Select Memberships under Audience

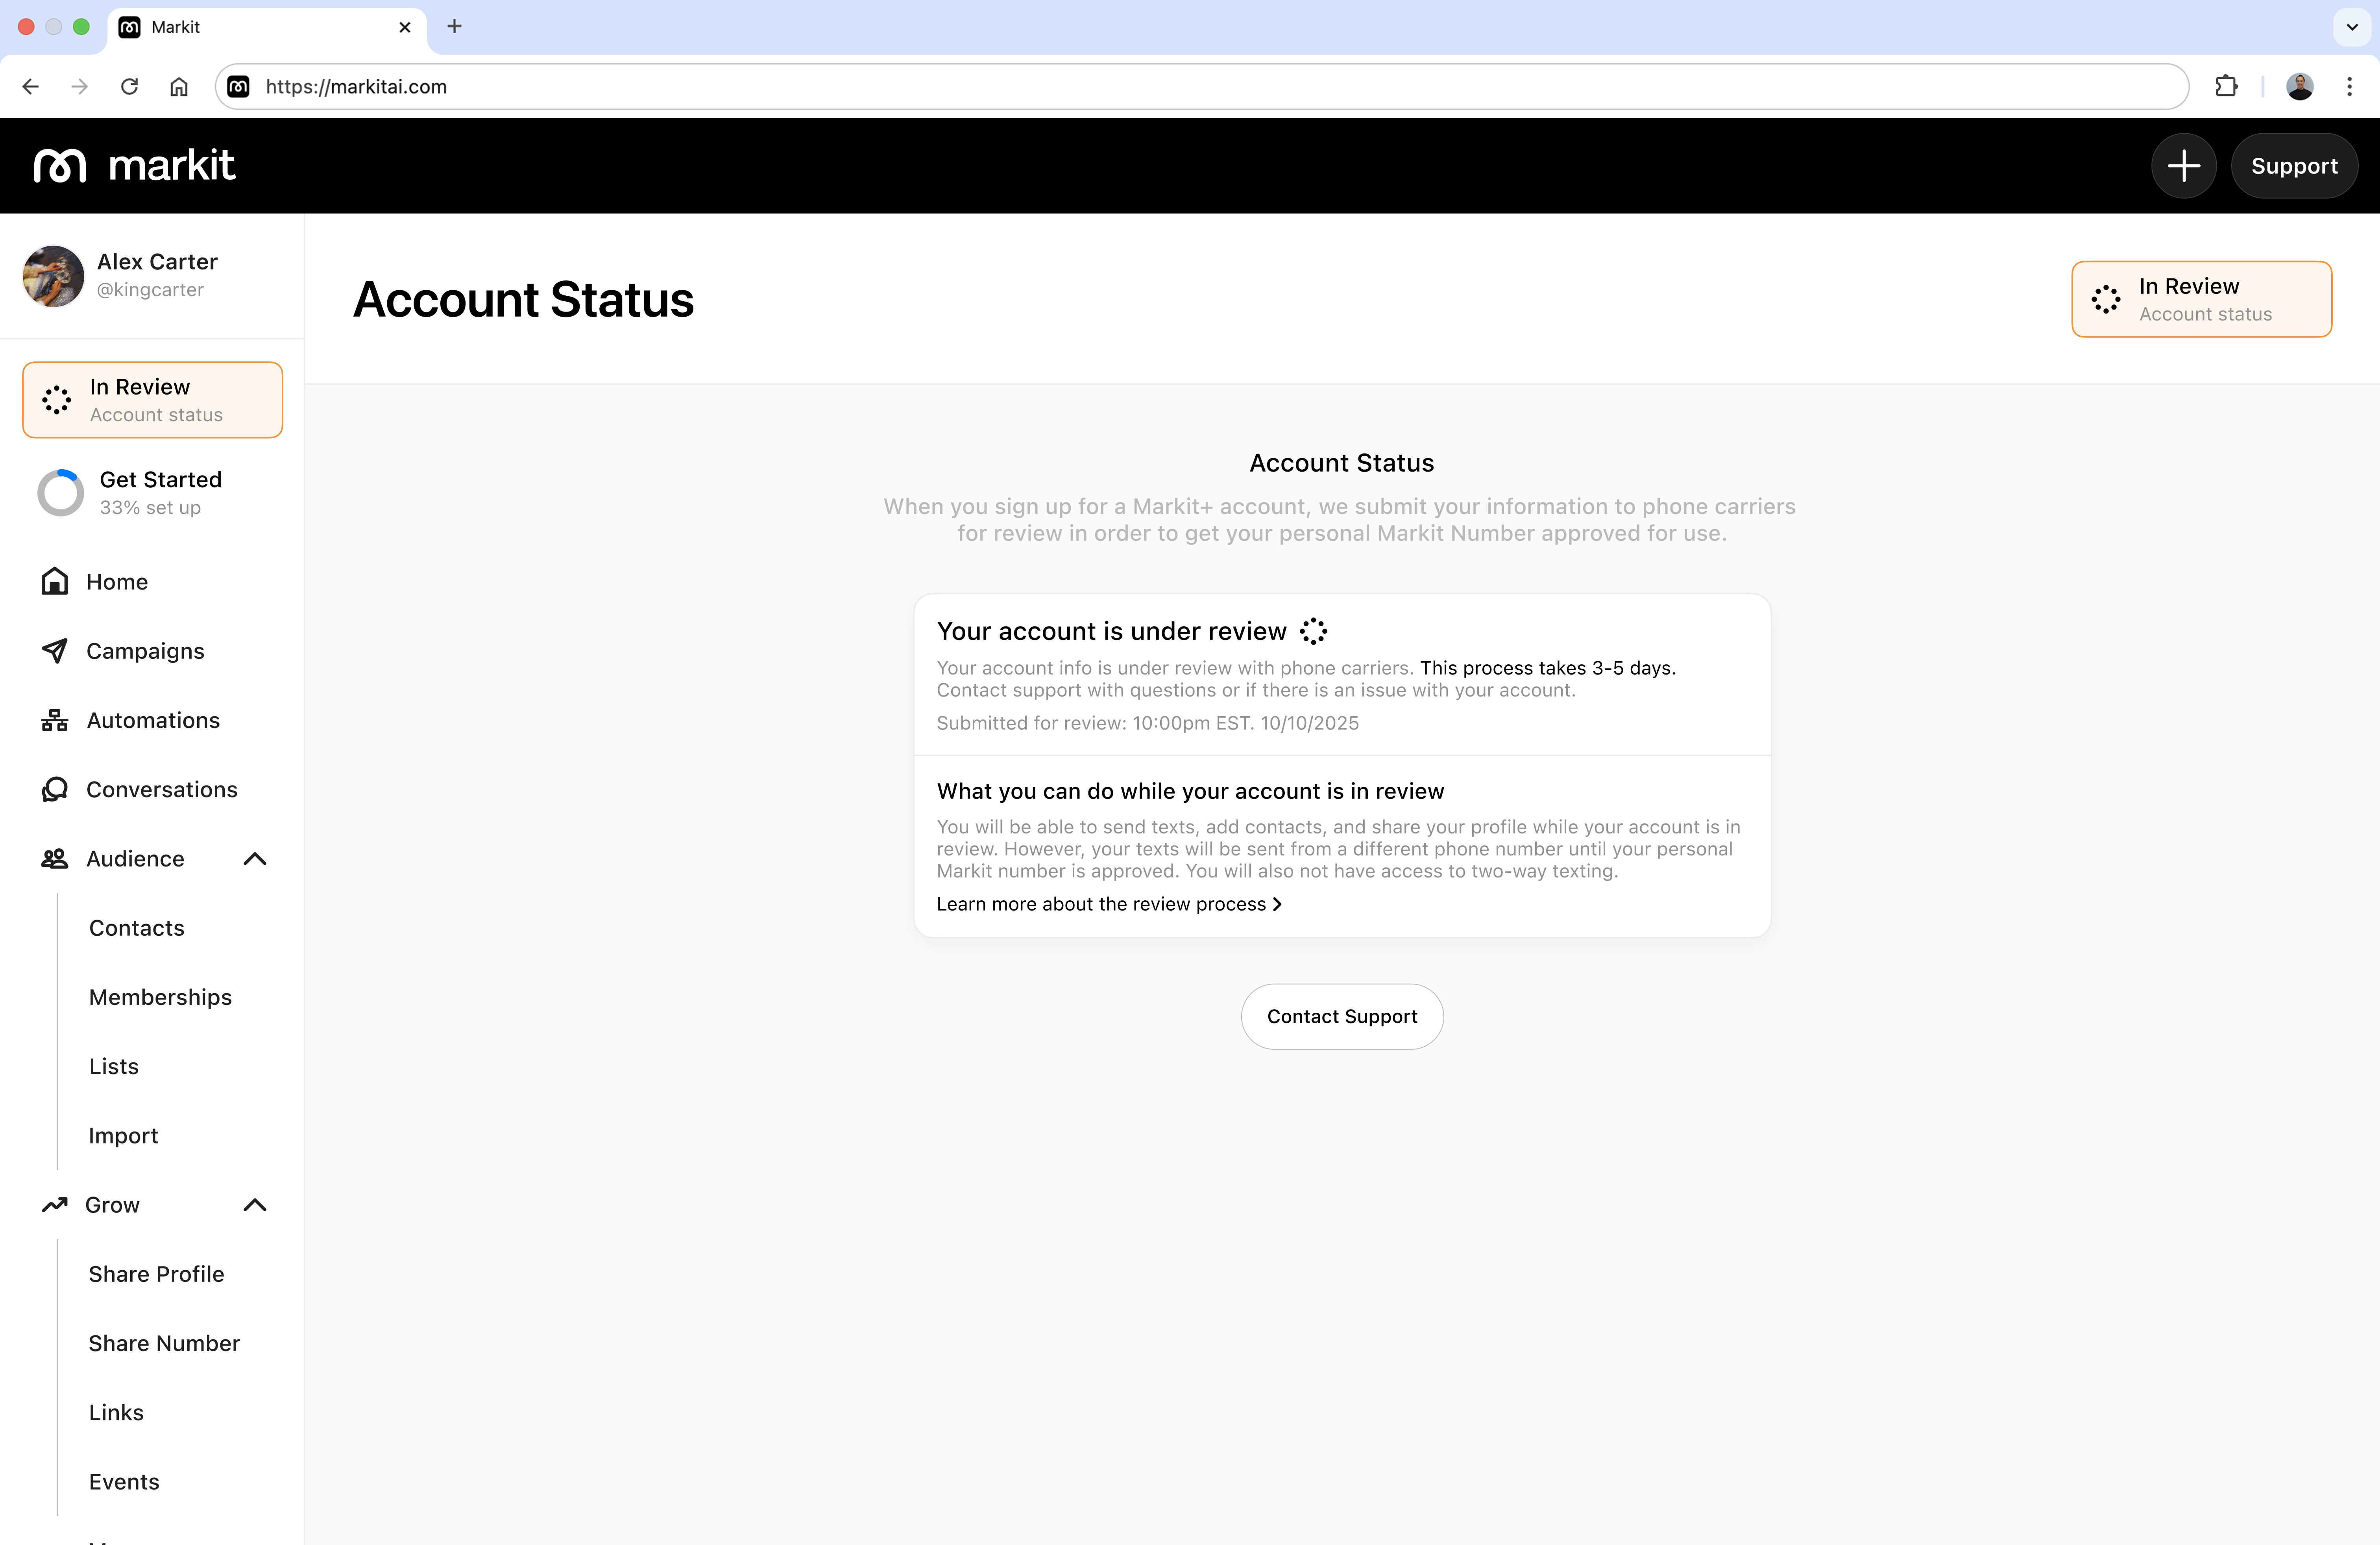pyautogui.click(x=160, y=997)
